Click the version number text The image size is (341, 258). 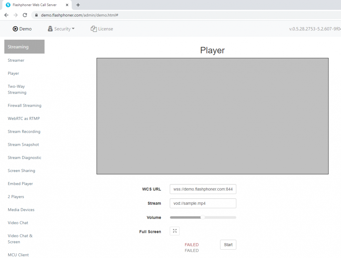click(x=315, y=29)
